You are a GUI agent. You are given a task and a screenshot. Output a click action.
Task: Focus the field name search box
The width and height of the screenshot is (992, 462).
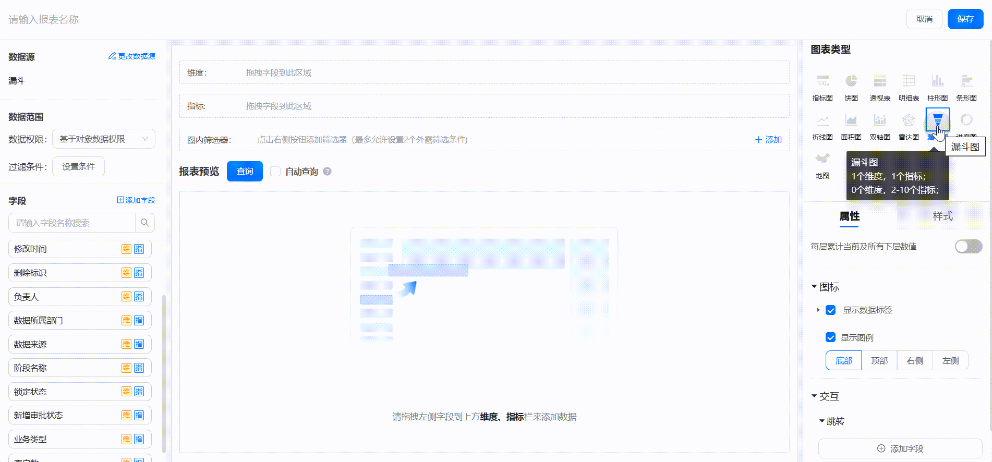pos(72,223)
